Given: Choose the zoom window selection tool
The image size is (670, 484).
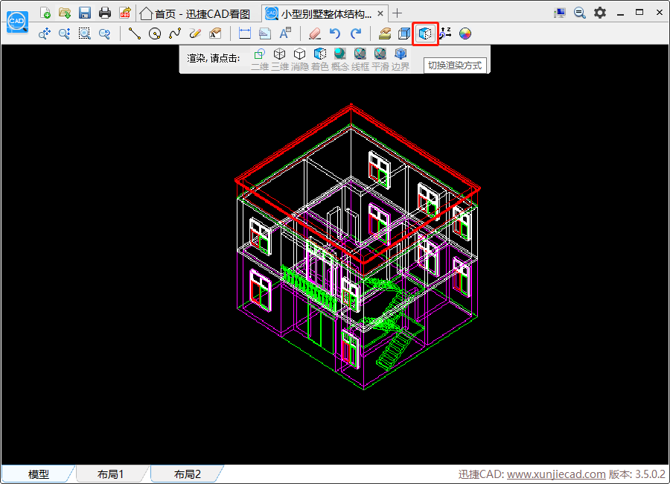Looking at the screenshot, I should pos(85,34).
